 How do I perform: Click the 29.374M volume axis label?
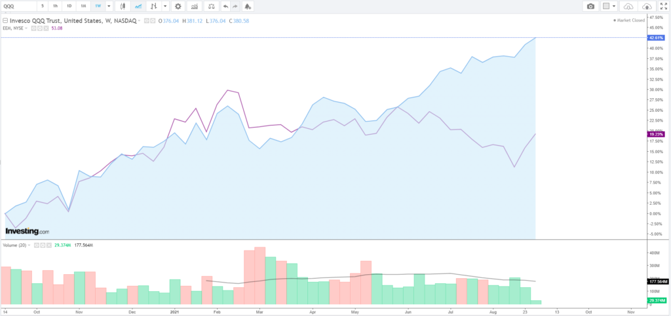[x=657, y=301]
